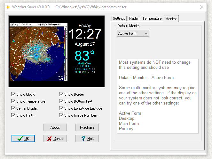Toggle the Show Clock checkbox
This screenshot has height=159, width=212.
(x=13, y=94)
